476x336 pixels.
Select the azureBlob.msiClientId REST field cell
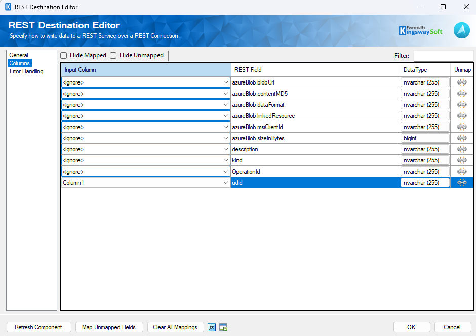315,127
